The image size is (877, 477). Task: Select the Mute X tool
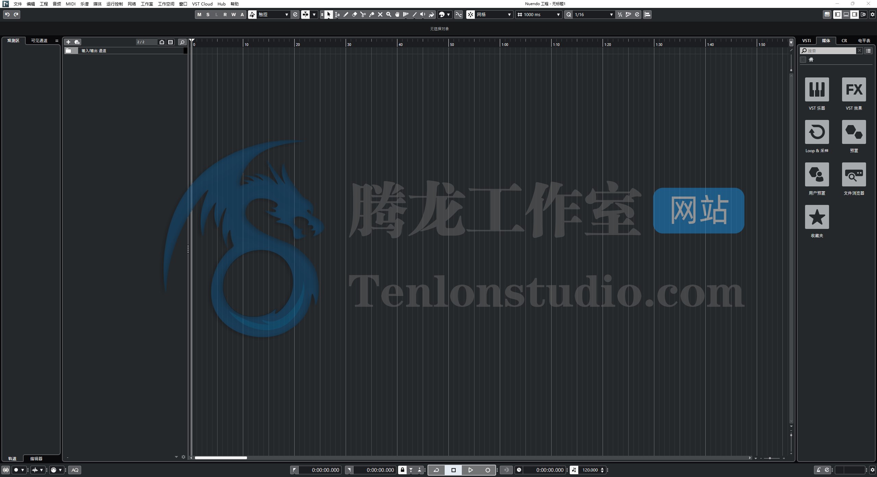click(x=380, y=14)
